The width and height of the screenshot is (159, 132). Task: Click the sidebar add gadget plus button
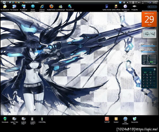click(149, 7)
